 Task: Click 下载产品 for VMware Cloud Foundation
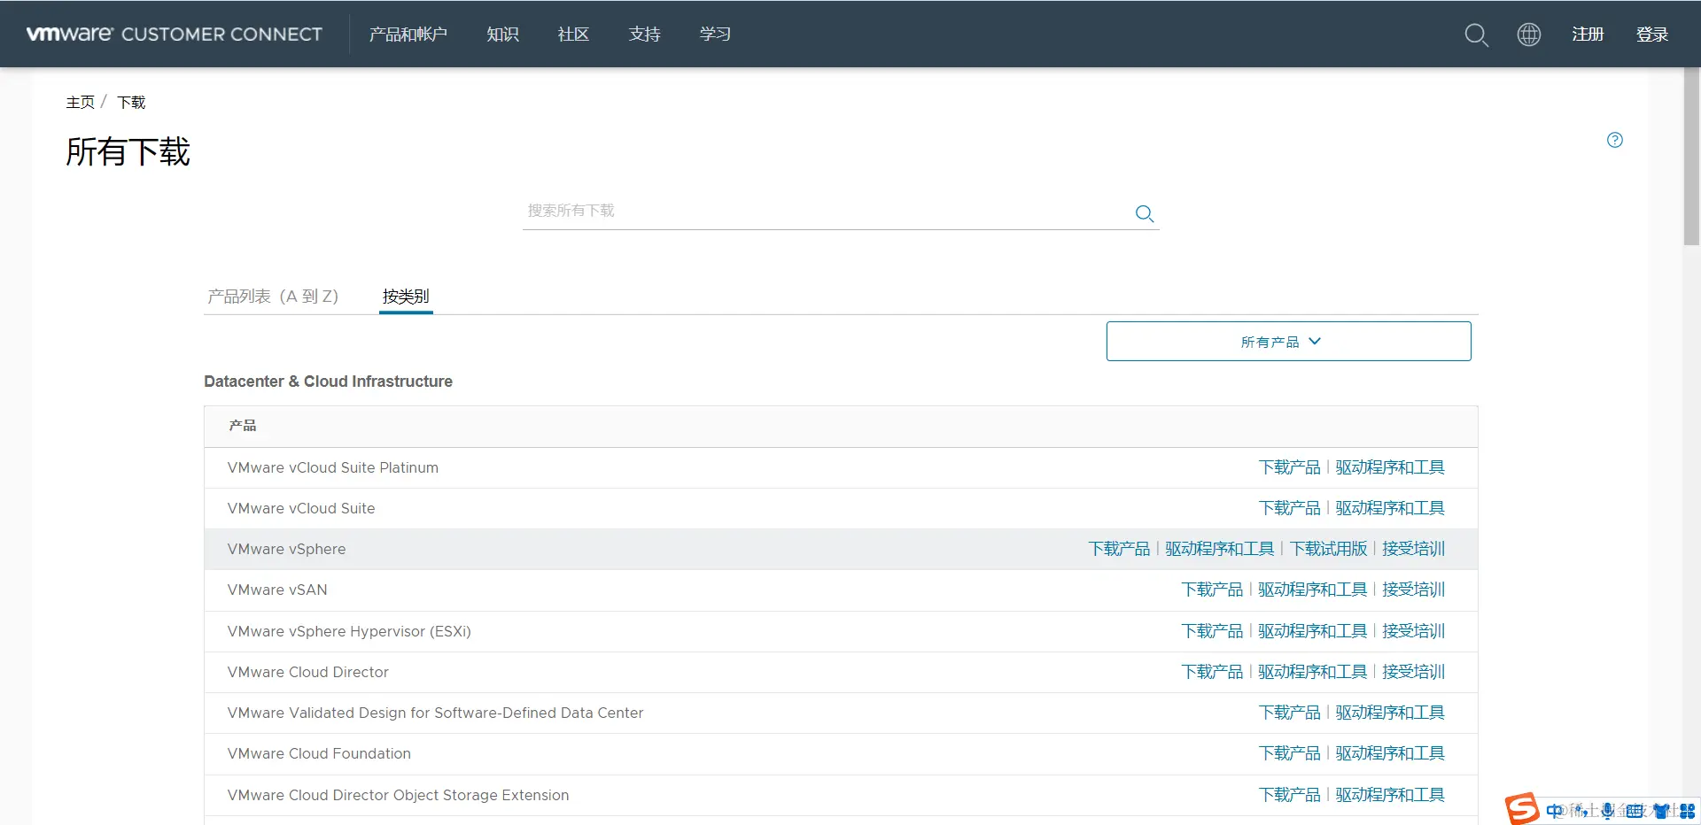[x=1289, y=753]
